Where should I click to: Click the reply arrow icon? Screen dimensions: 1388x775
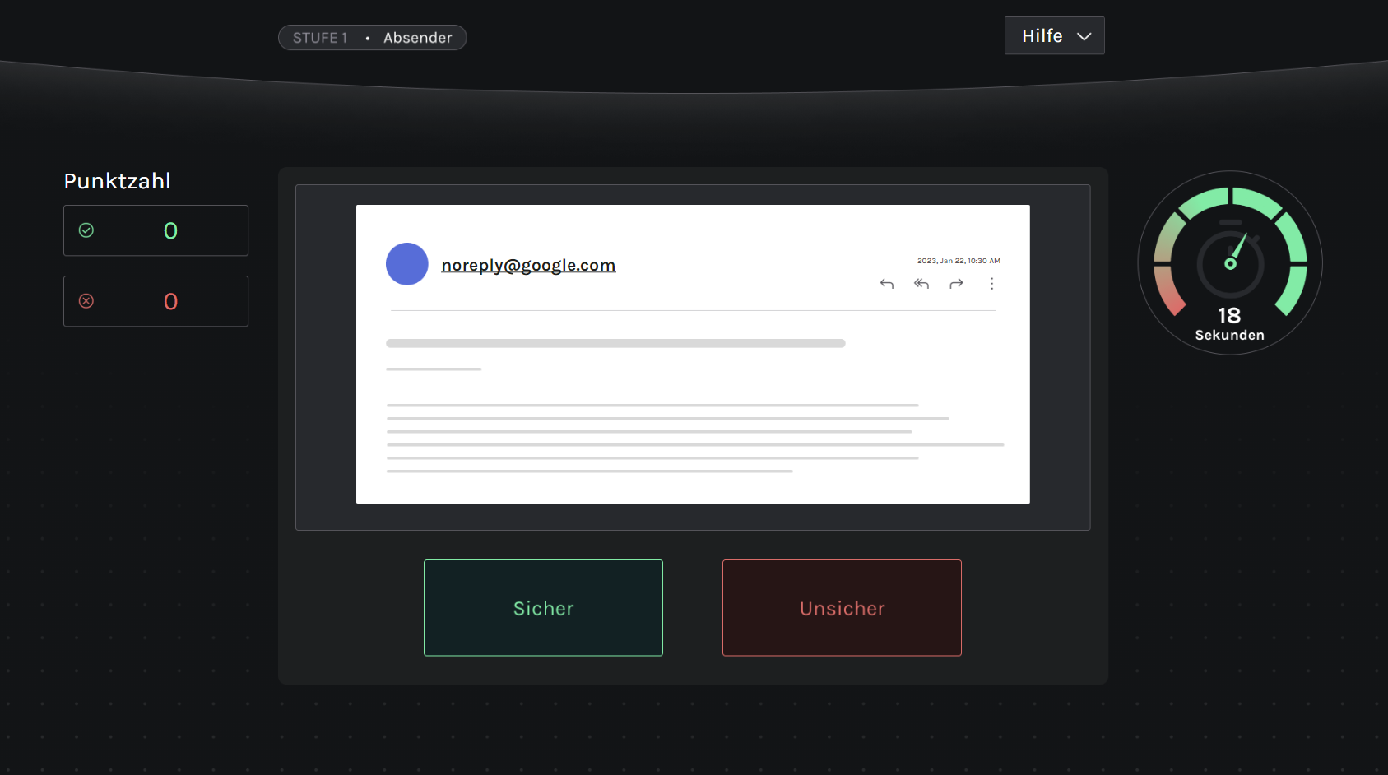pos(887,284)
